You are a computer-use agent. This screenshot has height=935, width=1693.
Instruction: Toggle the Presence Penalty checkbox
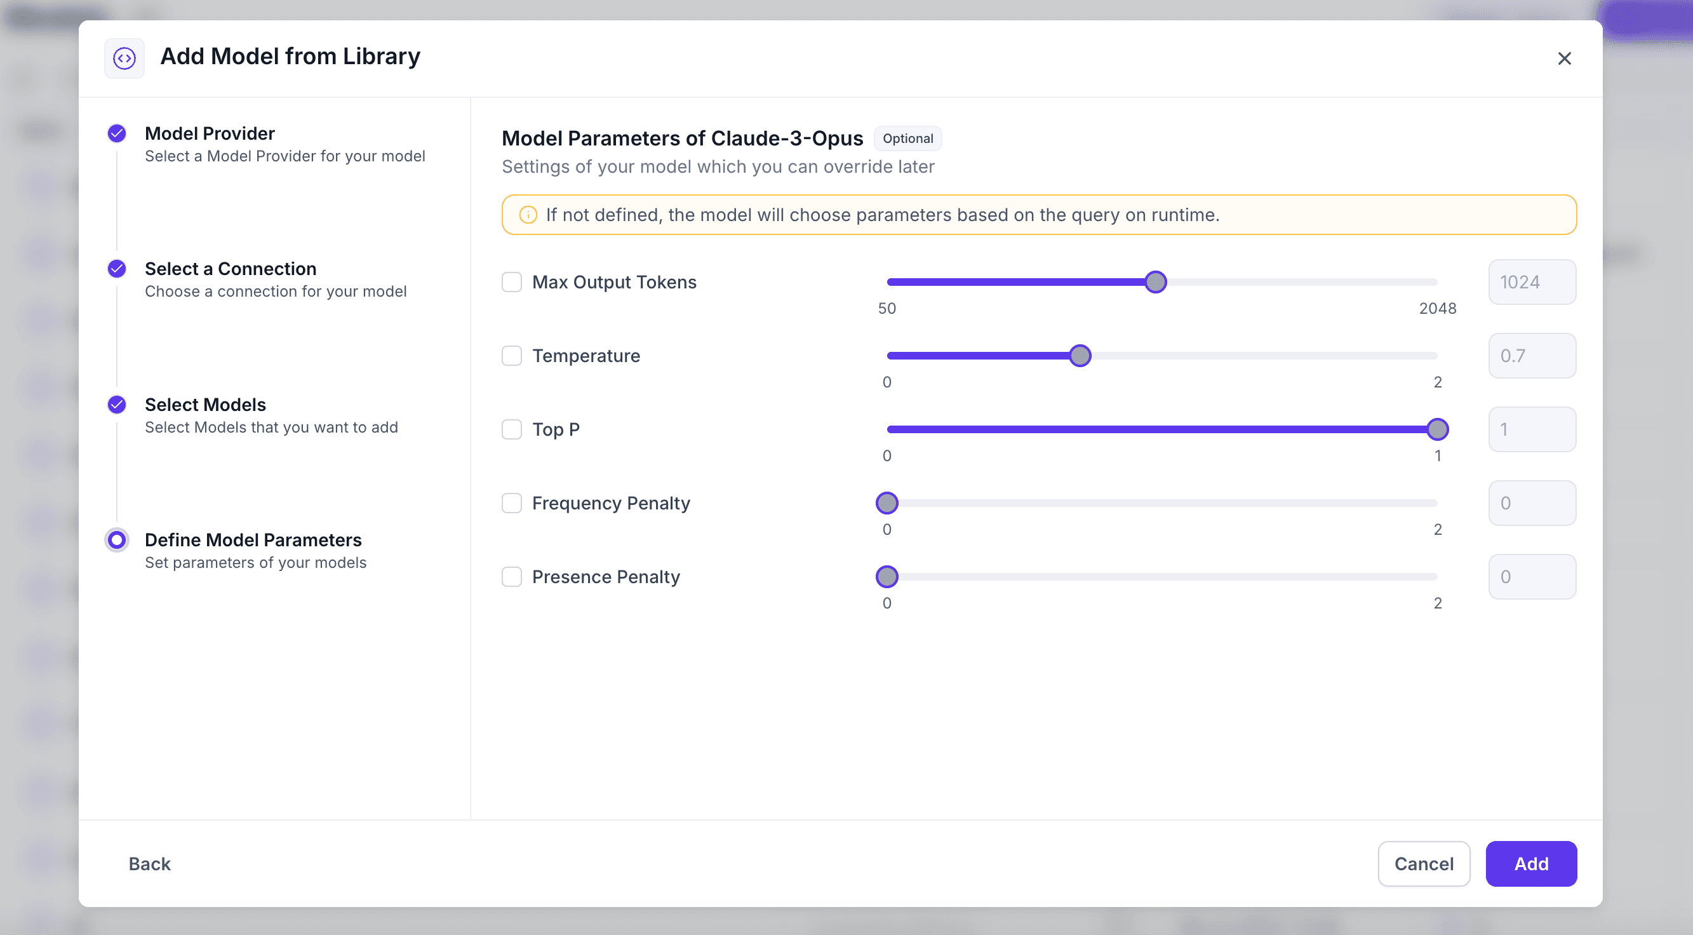pos(511,577)
